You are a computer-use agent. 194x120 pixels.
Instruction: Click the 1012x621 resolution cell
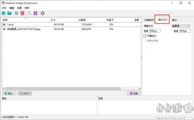coord(87,25)
